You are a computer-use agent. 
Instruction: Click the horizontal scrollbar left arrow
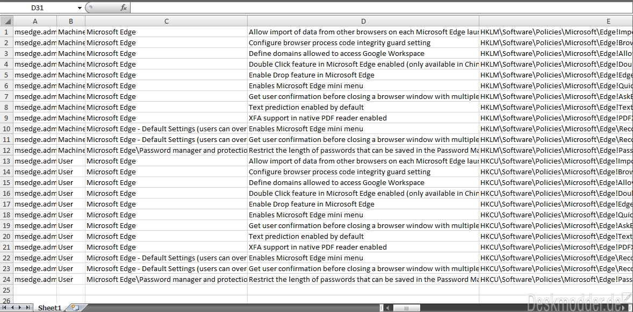(387, 308)
